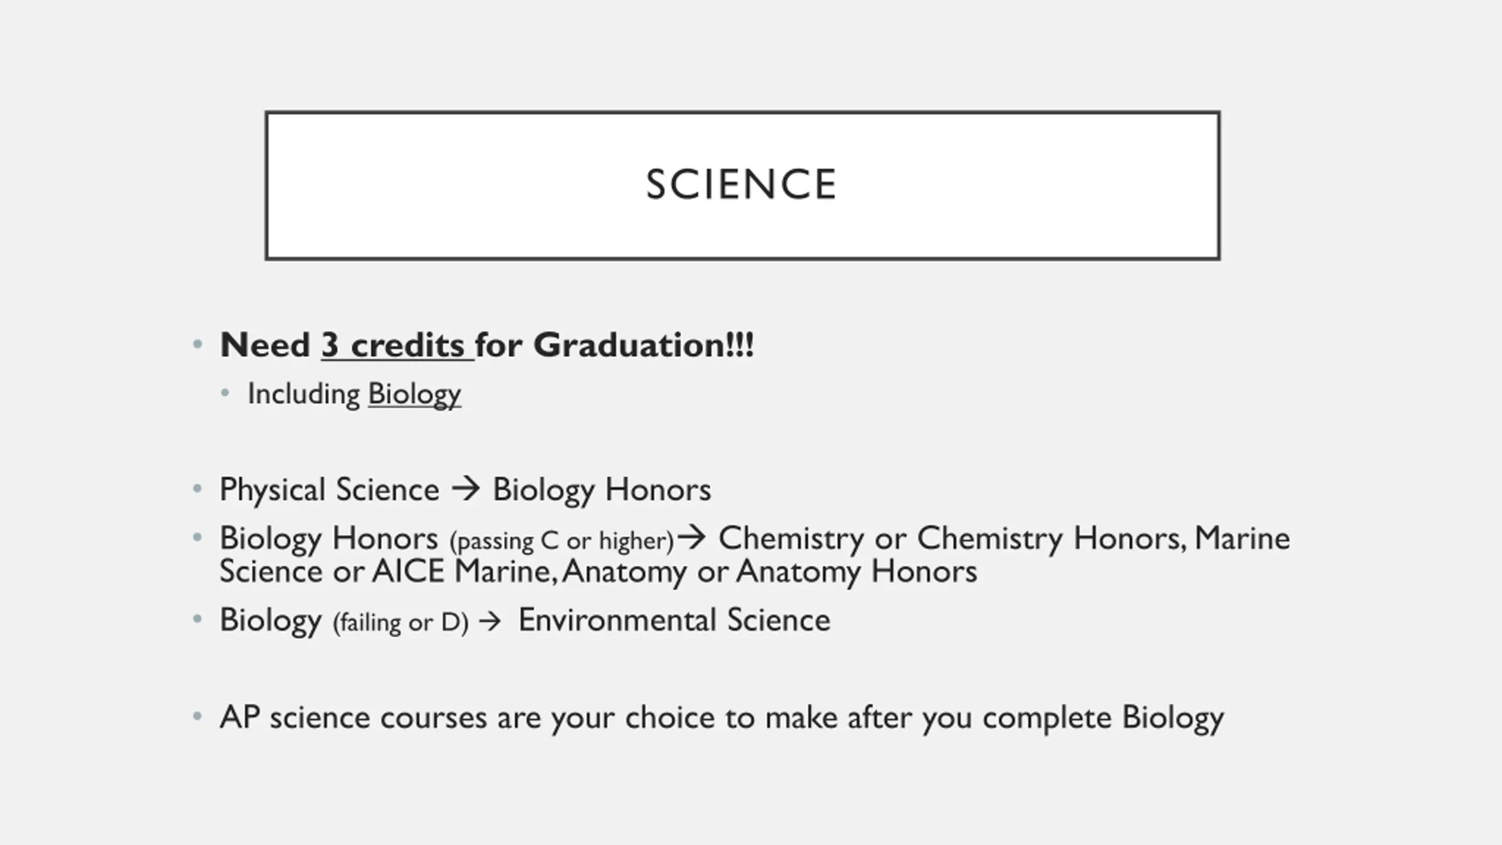Click 'AP science courses' bullet text
This screenshot has height=845, width=1502.
pyautogui.click(x=353, y=718)
